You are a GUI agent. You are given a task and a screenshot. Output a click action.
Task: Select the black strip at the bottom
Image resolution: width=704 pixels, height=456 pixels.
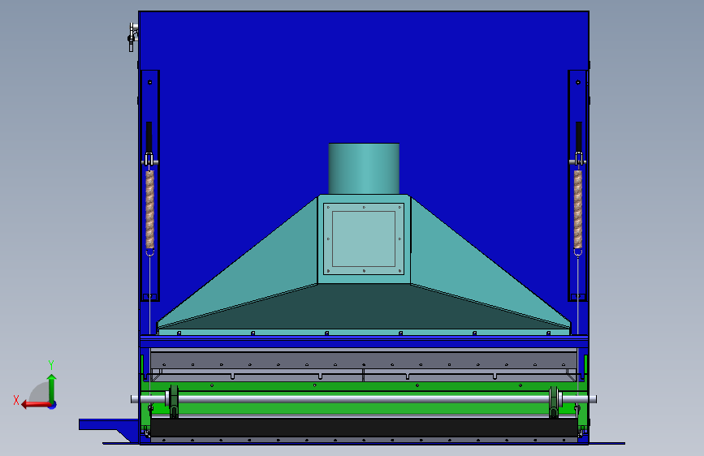364,427
